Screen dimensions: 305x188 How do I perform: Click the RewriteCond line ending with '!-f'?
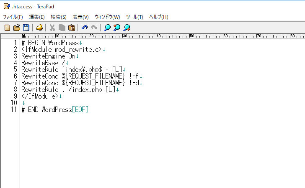[x=80, y=76]
